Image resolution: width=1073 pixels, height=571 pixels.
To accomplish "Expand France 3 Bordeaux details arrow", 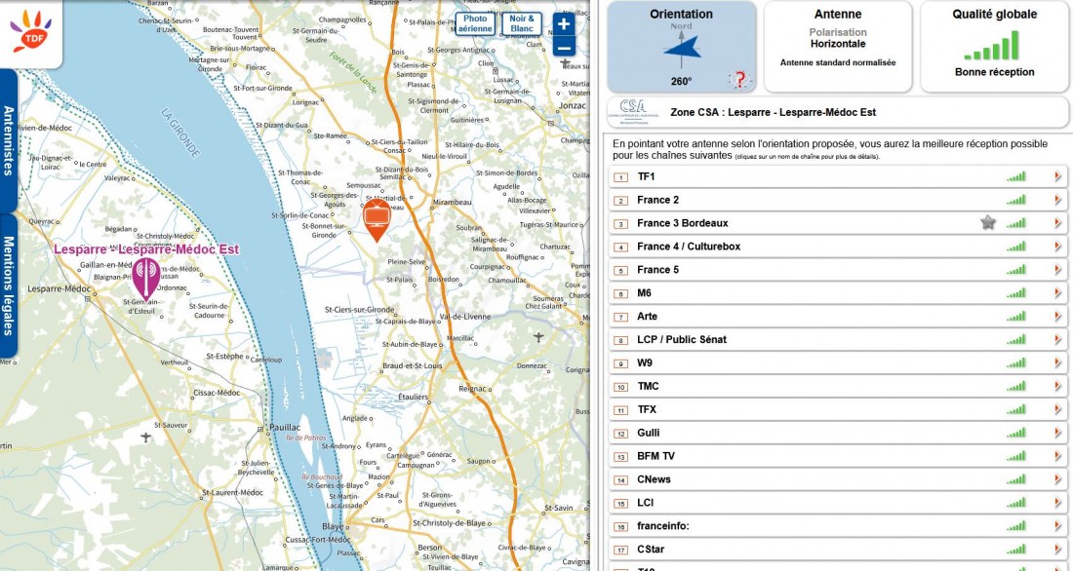I will point(1057,223).
